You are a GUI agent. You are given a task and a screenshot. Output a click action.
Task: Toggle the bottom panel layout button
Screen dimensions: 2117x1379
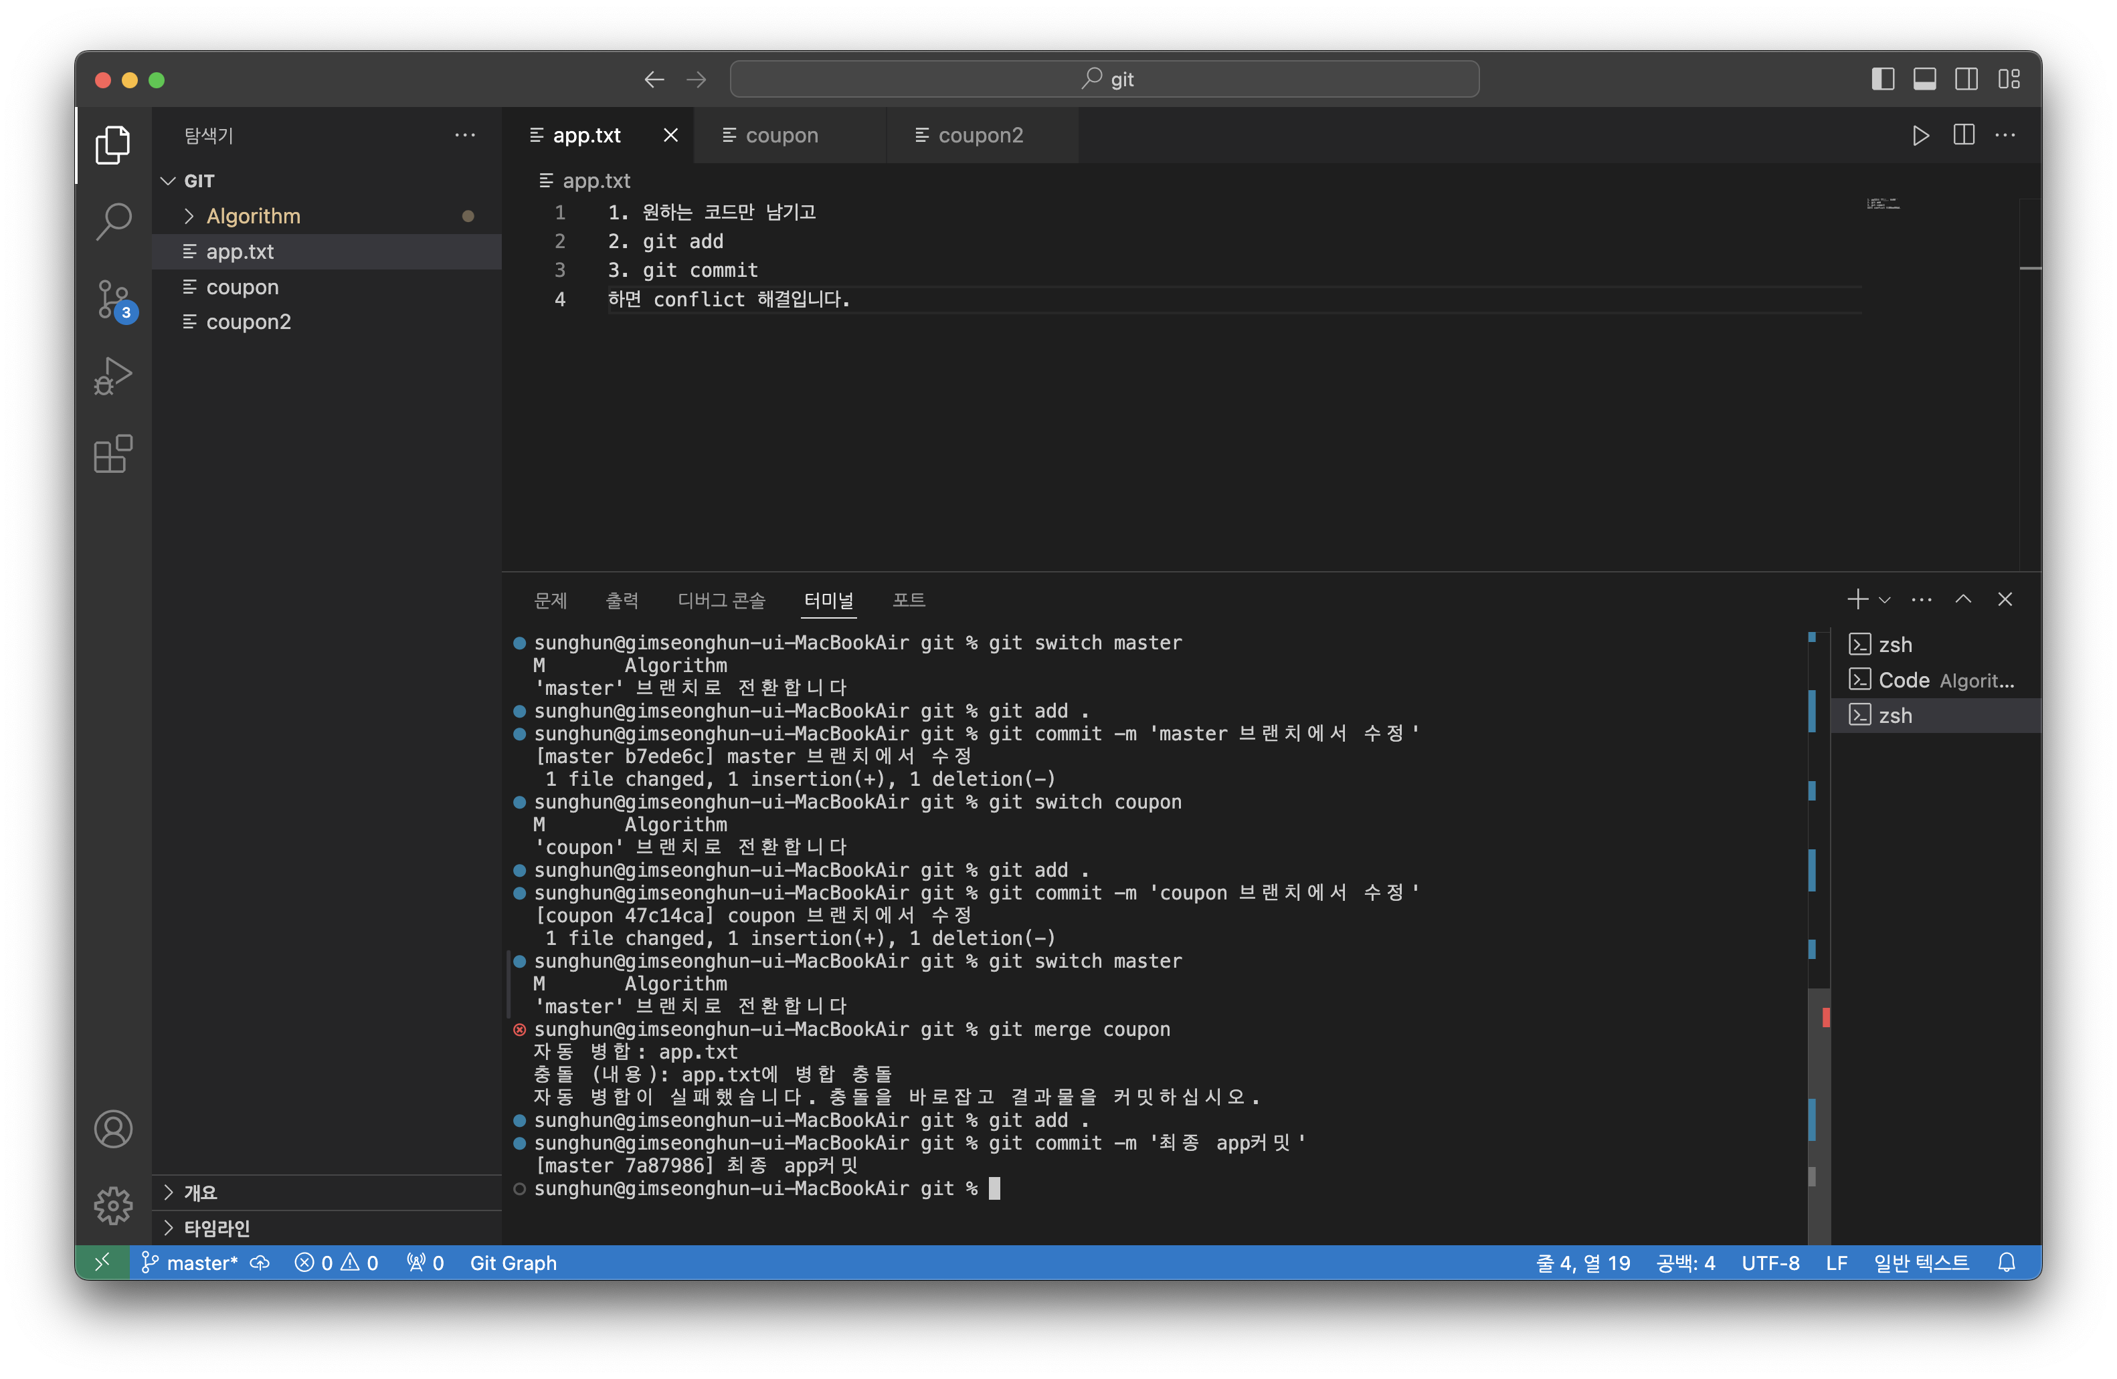coord(1924,79)
